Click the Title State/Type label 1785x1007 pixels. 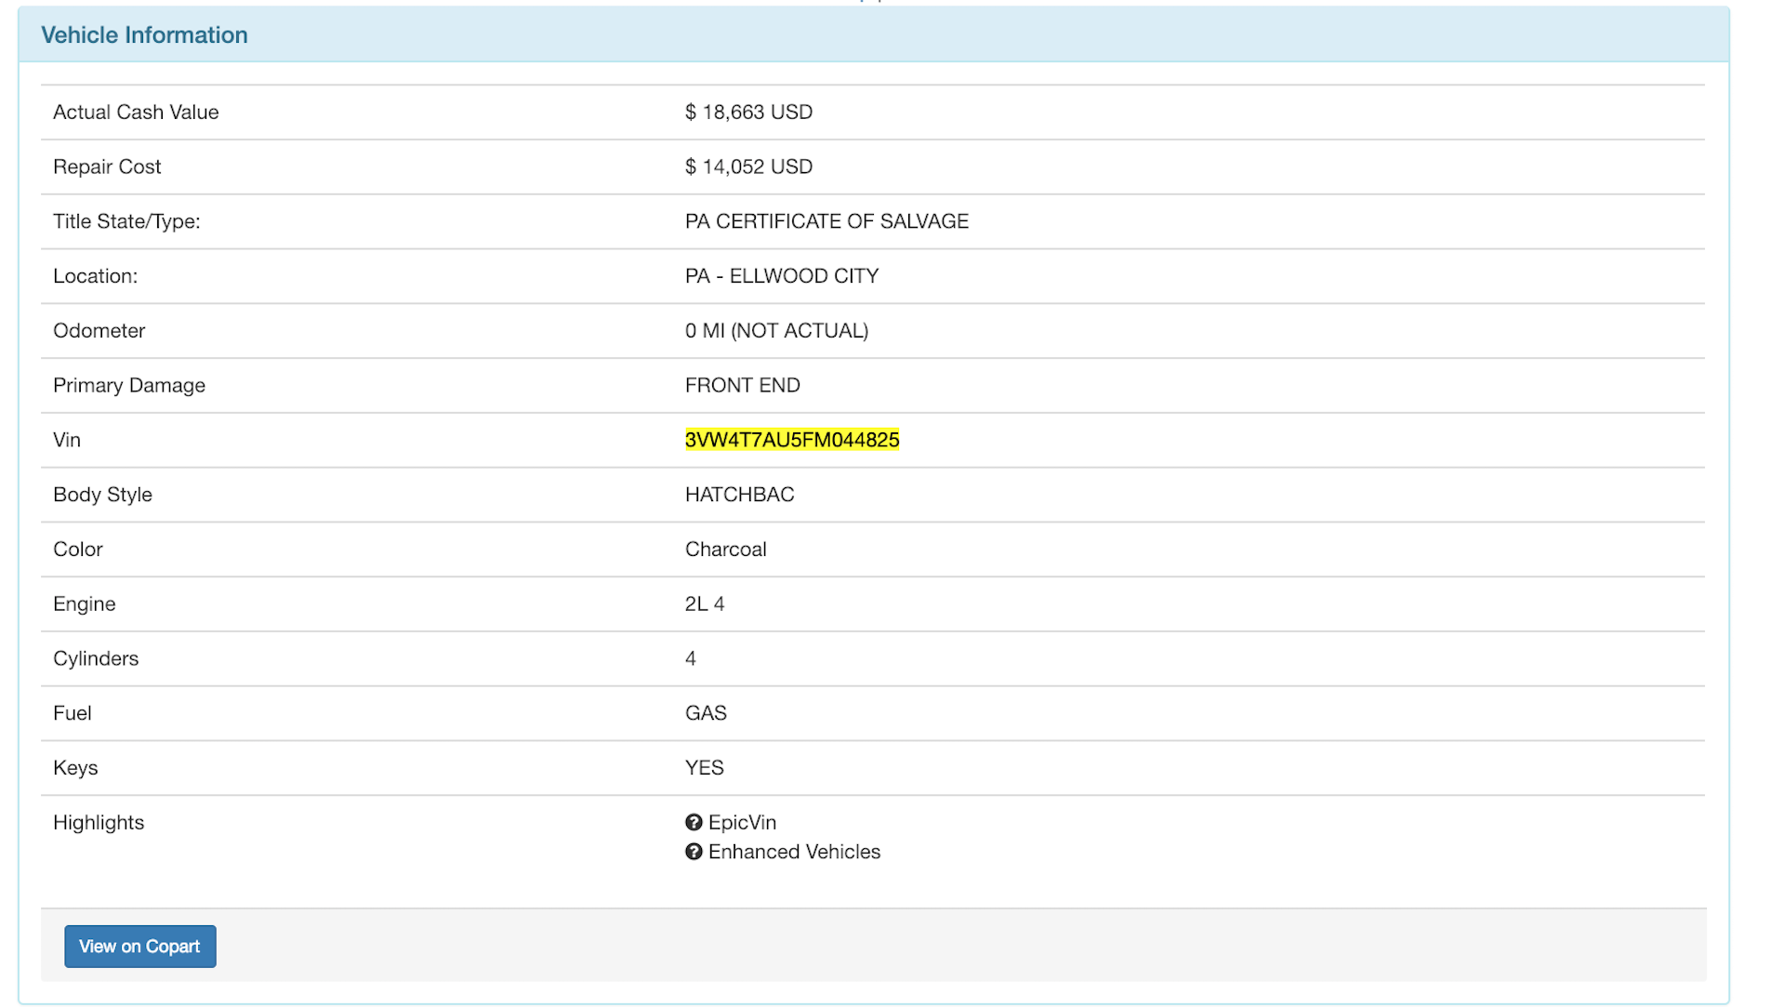tap(126, 221)
